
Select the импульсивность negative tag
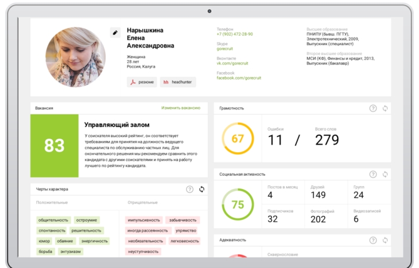coord(143,220)
